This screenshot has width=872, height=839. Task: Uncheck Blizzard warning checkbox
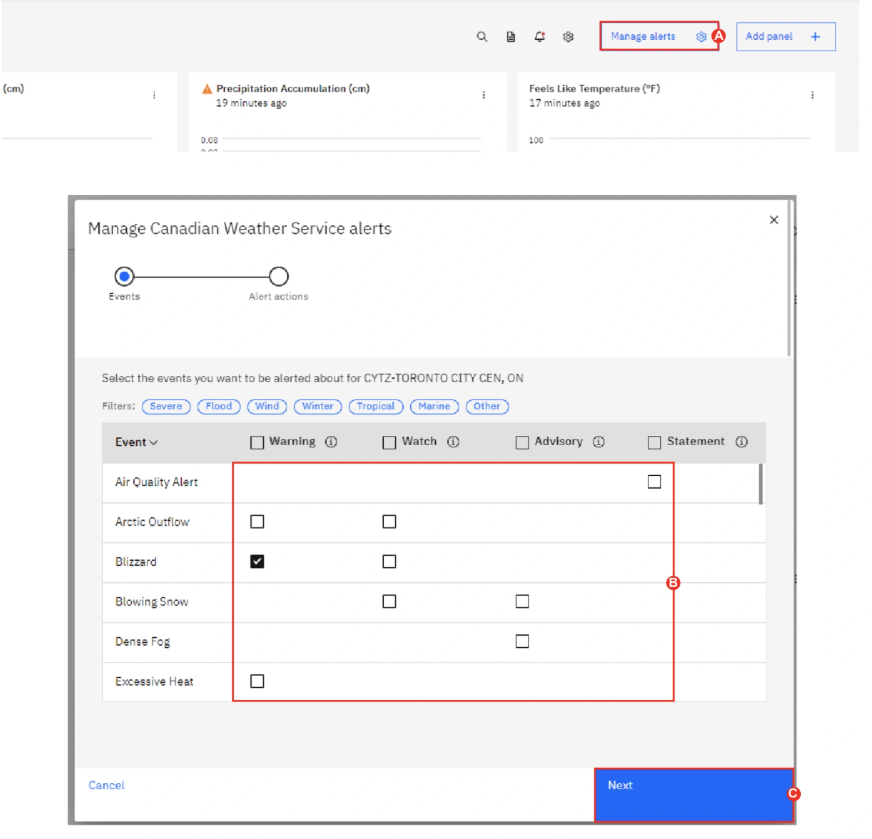click(257, 561)
